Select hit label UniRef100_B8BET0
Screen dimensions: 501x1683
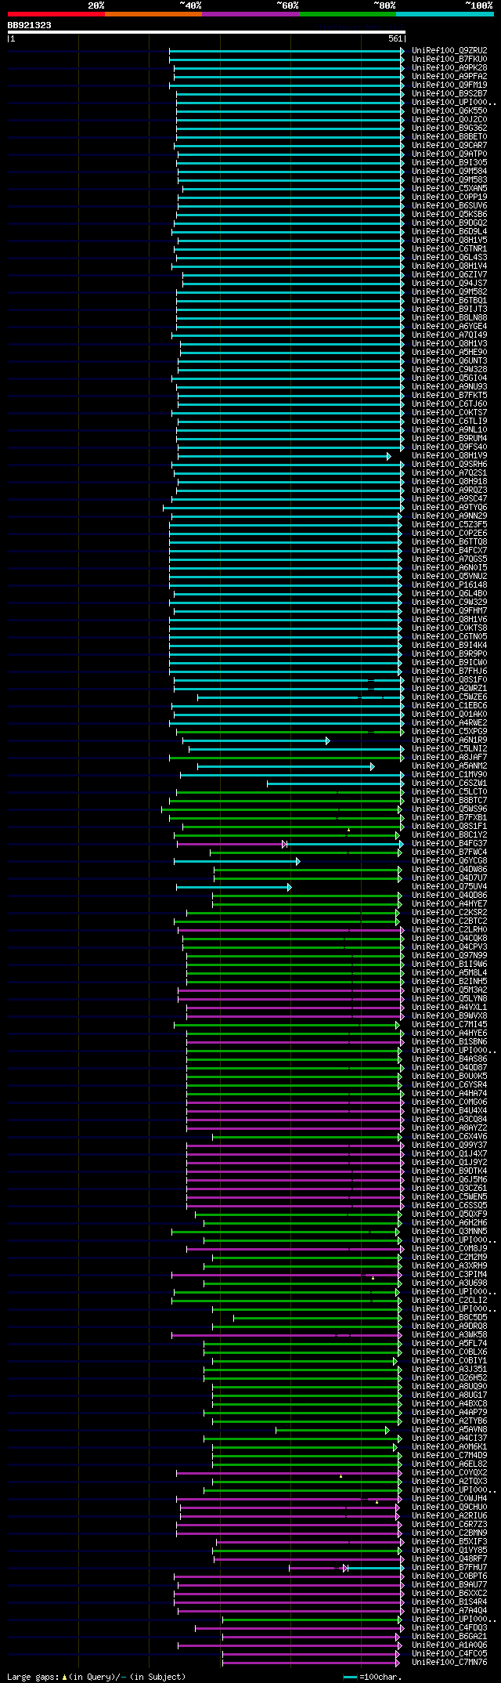(x=449, y=136)
